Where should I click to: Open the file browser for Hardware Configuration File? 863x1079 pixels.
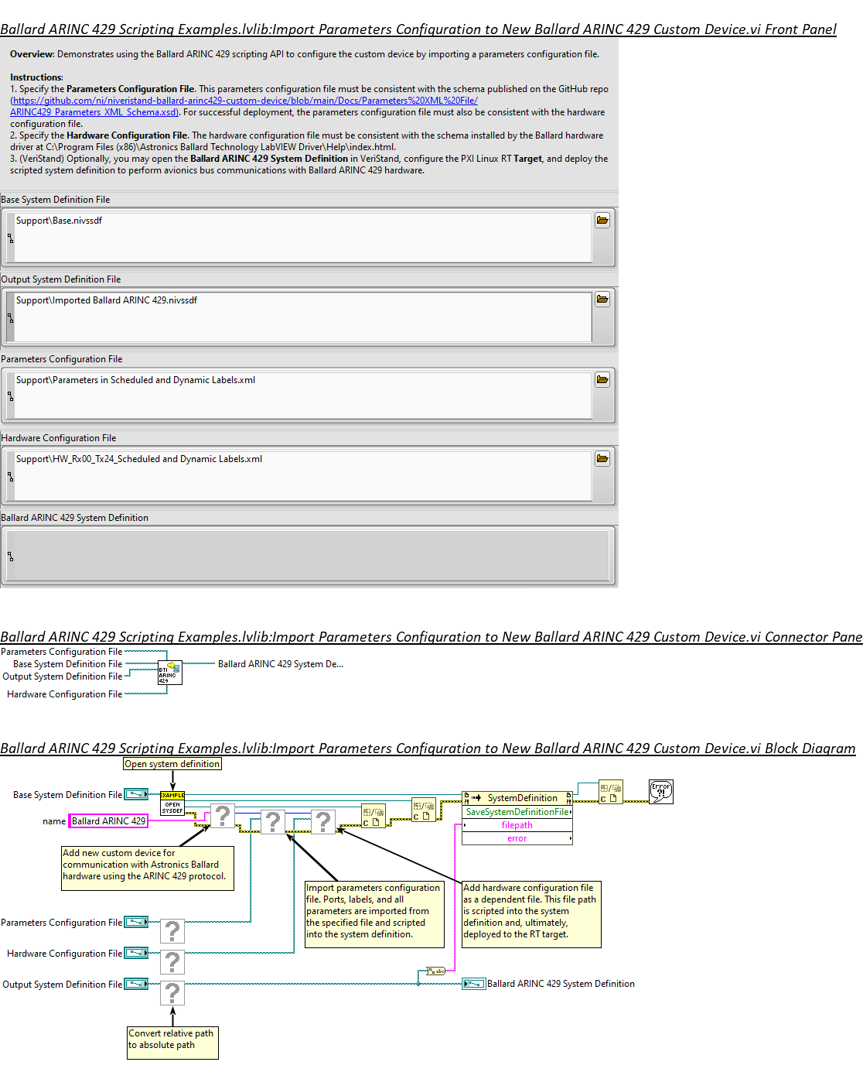602,459
